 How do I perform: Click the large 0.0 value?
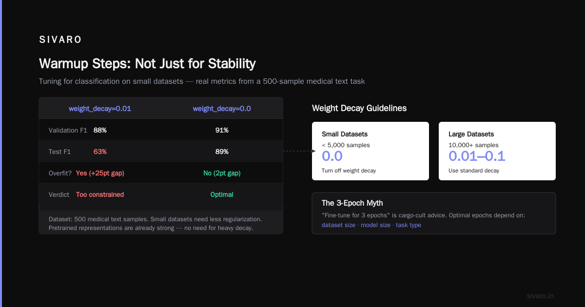pos(332,156)
